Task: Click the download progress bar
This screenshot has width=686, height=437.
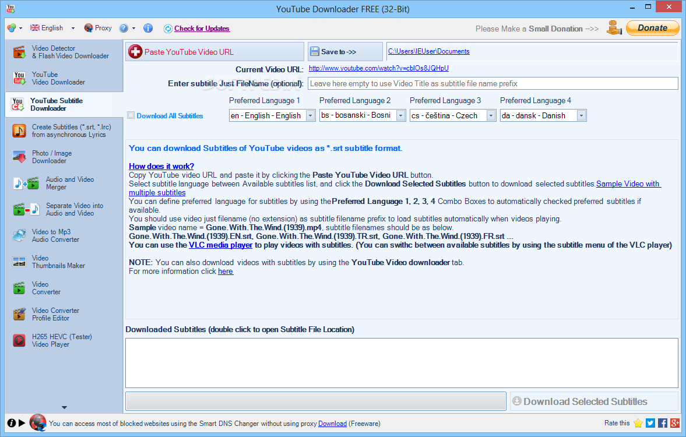Action: [316, 401]
